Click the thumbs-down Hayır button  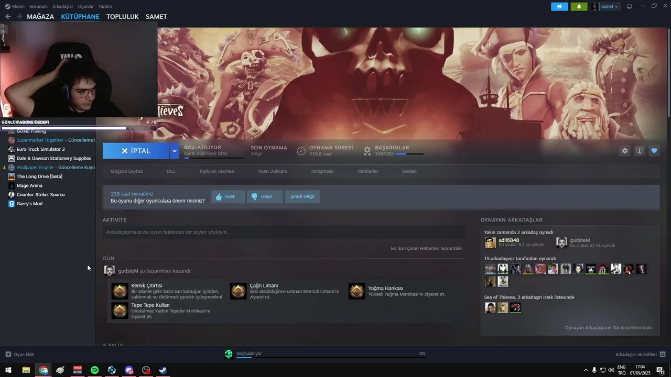265,196
